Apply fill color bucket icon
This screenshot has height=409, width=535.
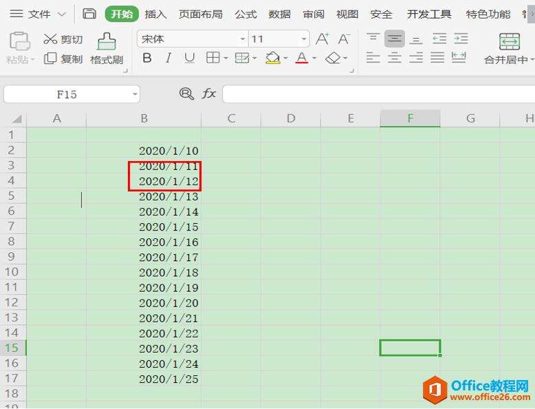click(x=272, y=58)
